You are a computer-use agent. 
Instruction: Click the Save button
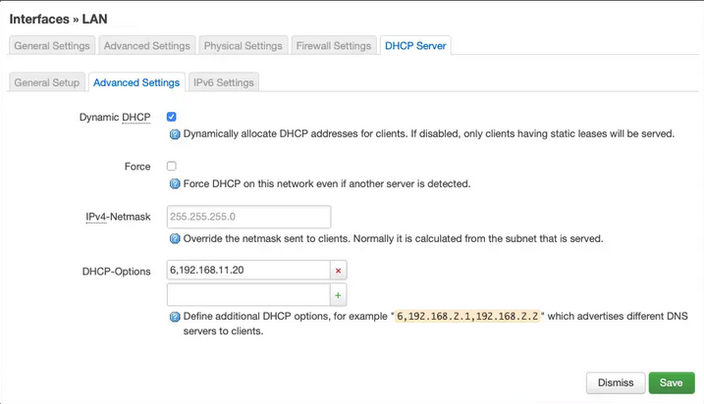(671, 382)
